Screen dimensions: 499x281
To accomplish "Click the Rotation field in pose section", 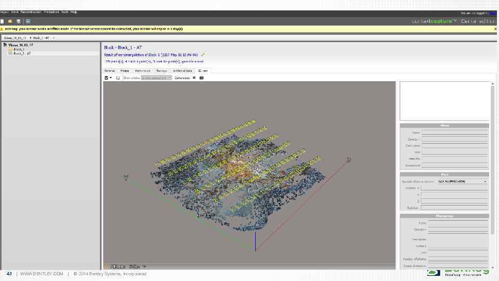I will click(x=455, y=208).
